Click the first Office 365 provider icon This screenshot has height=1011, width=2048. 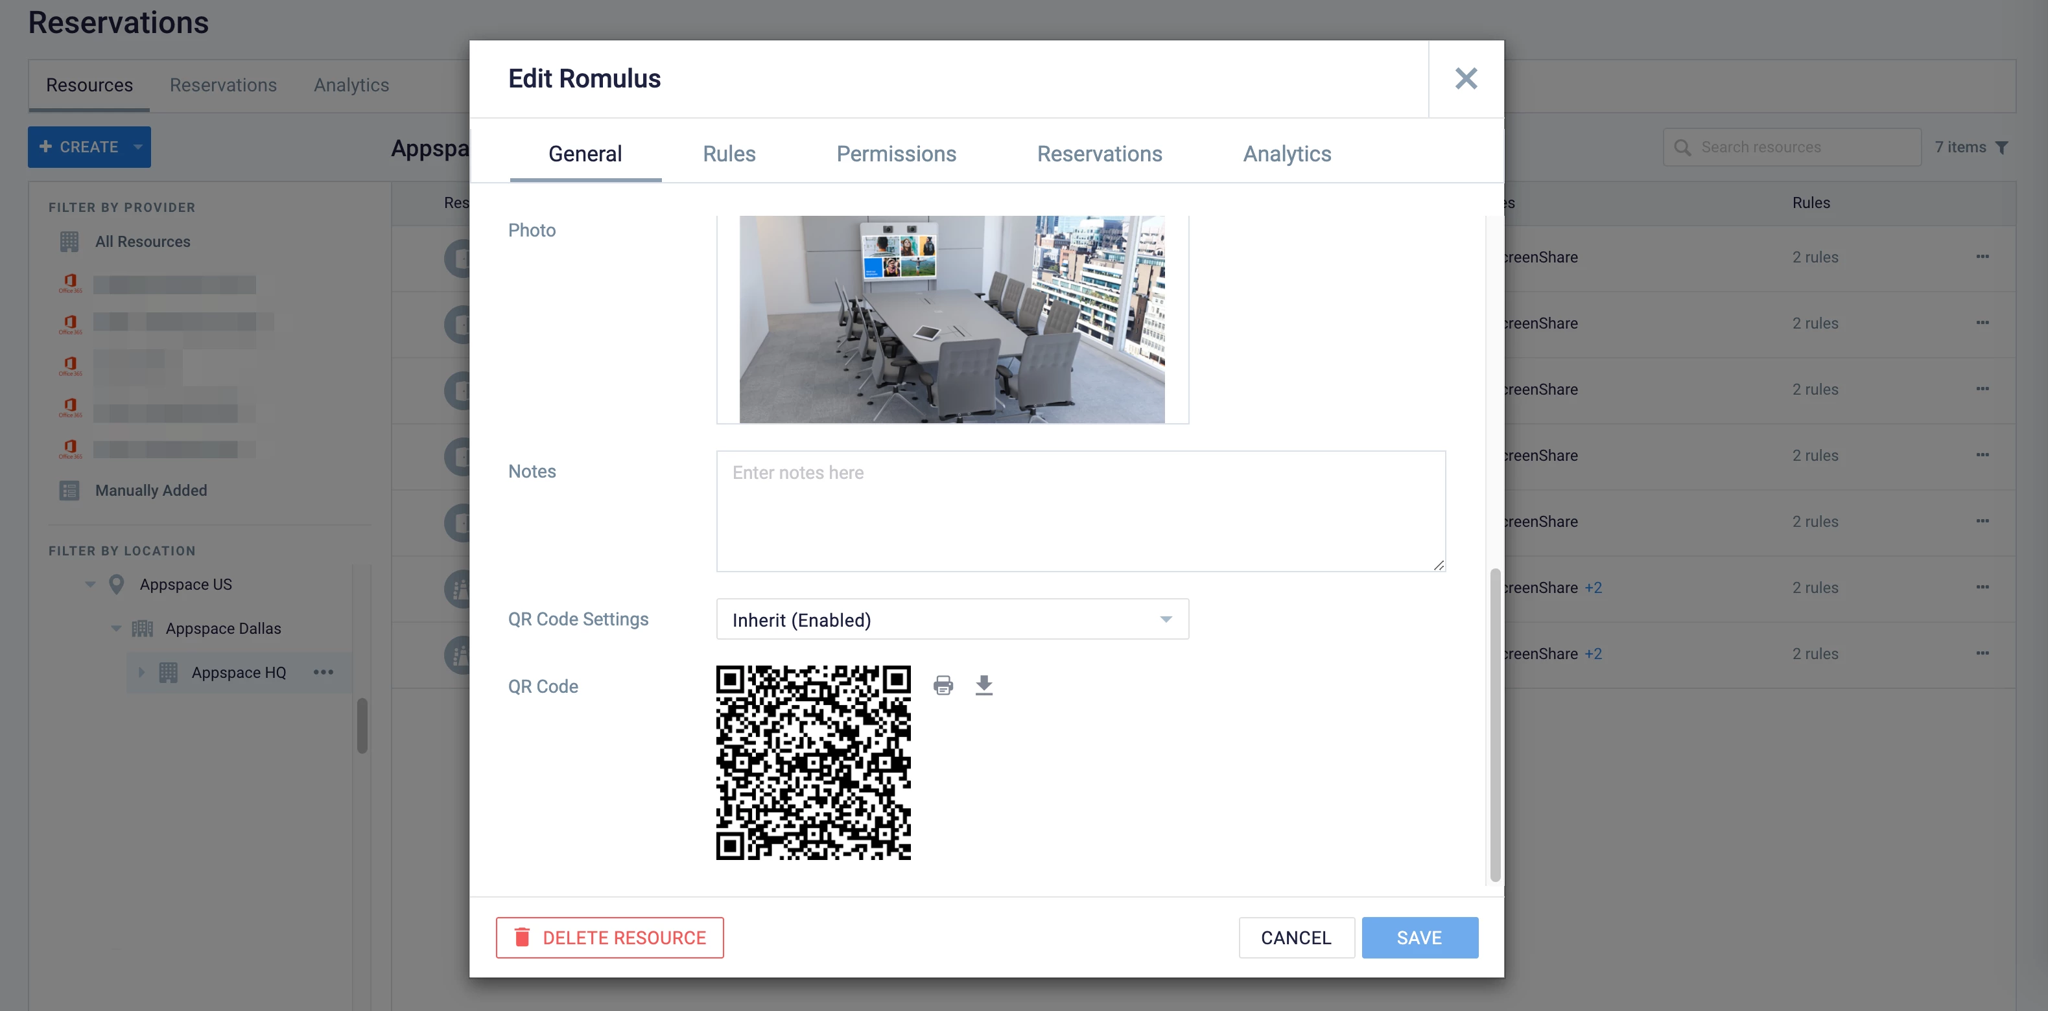(x=70, y=283)
